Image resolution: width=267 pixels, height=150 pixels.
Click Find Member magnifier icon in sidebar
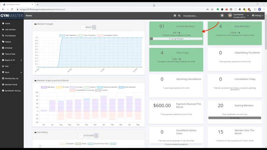[3, 36]
